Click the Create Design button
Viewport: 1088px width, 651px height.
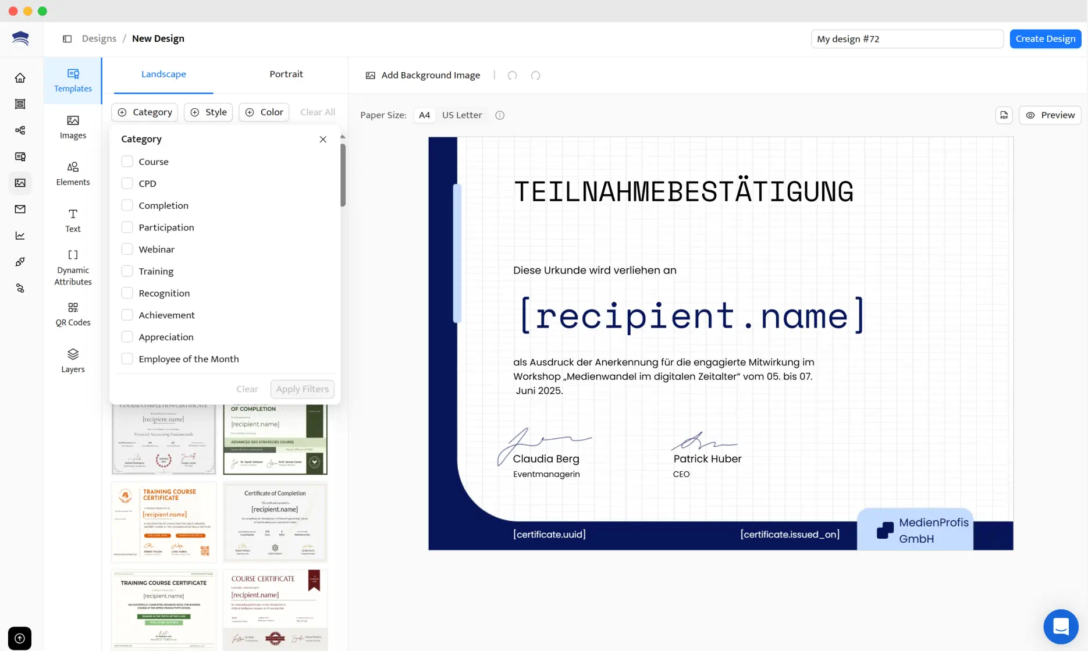(x=1045, y=38)
